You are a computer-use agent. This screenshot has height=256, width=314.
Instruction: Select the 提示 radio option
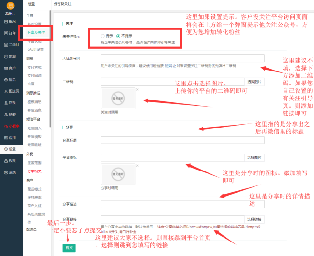coord(103,36)
